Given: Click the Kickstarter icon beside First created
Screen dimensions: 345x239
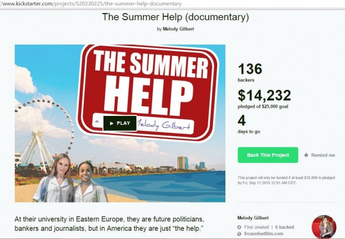Looking at the screenshot, I should pyautogui.click(x=239, y=227).
